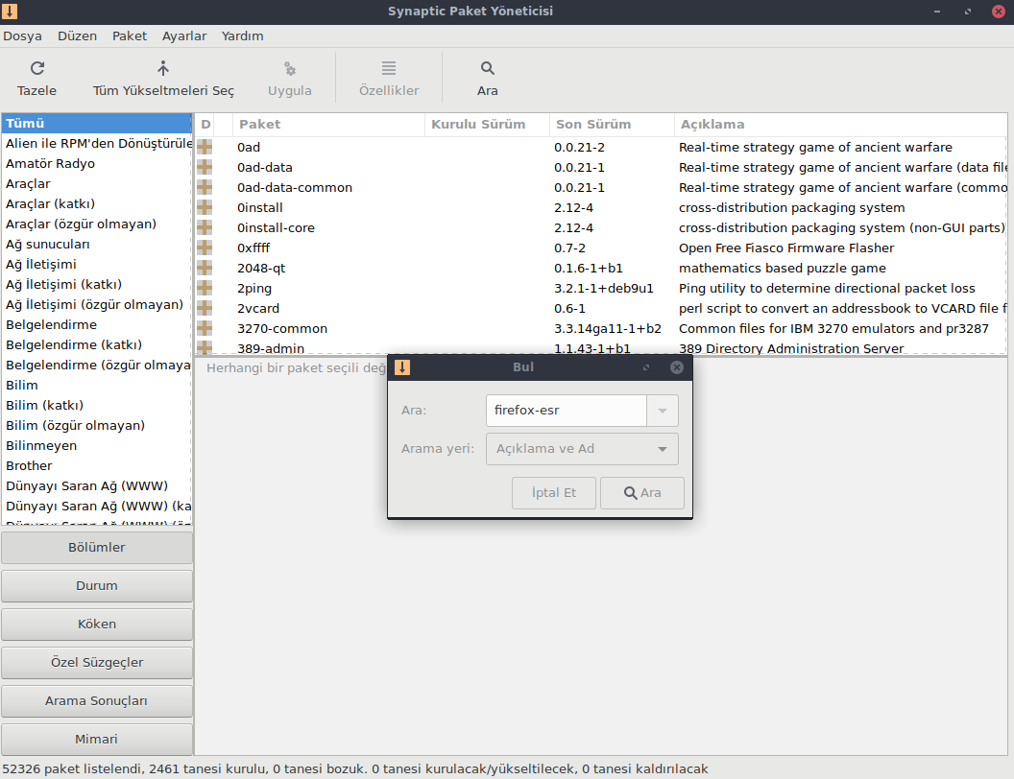This screenshot has height=779, width=1014.
Task: Click the Synaptic icon in the Bul dialog title
Action: point(402,367)
